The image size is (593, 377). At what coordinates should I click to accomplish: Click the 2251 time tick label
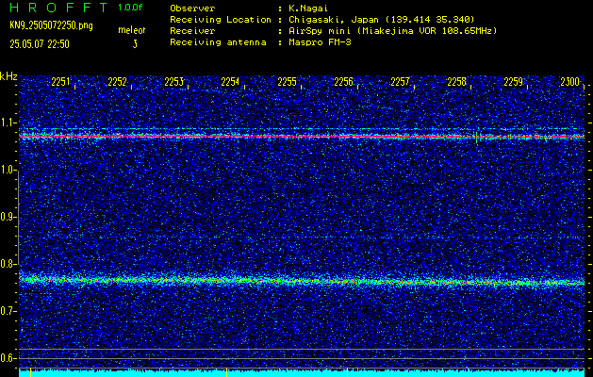pyautogui.click(x=60, y=82)
